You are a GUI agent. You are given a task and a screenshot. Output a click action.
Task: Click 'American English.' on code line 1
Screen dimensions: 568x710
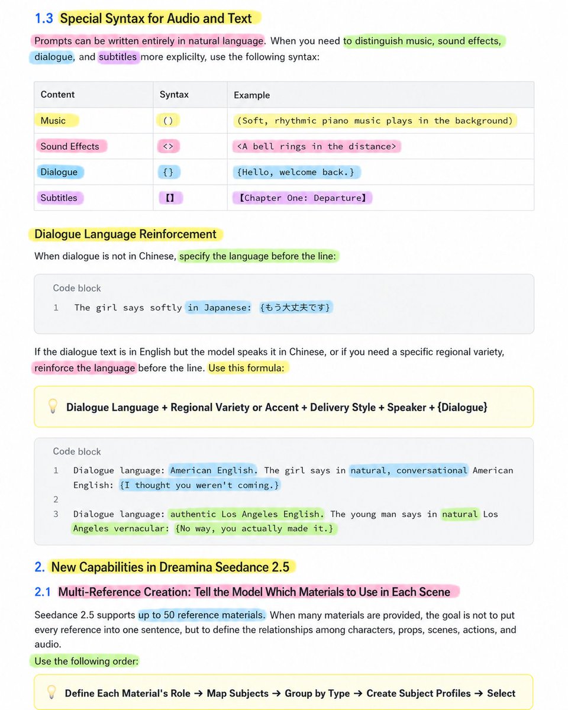pos(214,470)
